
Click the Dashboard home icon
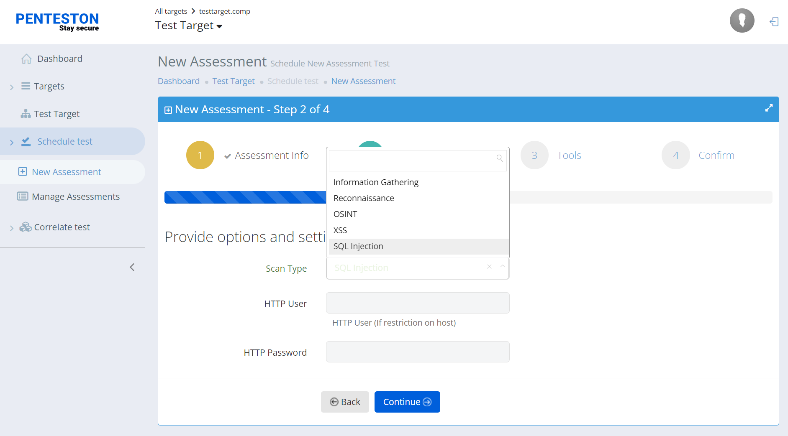26,59
